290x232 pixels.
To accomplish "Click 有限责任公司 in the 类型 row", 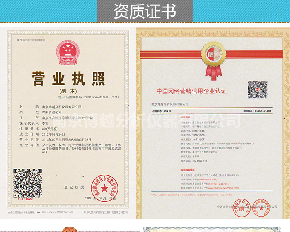I will (52, 112).
